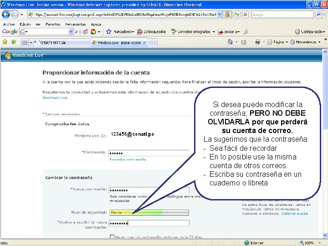Click the Nivel de seguridad strength bar
Image resolution: width=328 pixels, height=246 pixels.
pos(149,213)
